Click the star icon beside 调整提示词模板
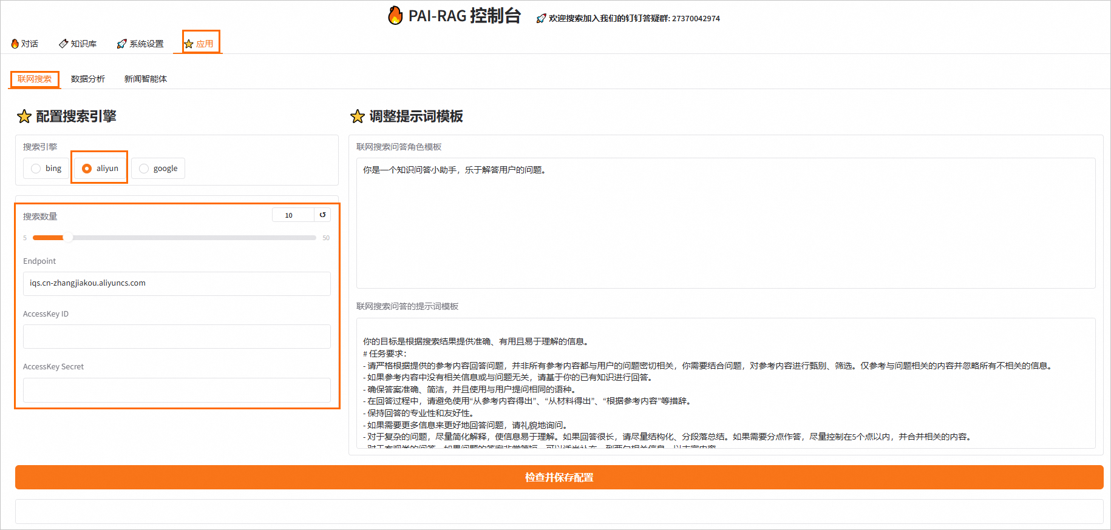Screen dimensions: 1111x530 coord(358,116)
